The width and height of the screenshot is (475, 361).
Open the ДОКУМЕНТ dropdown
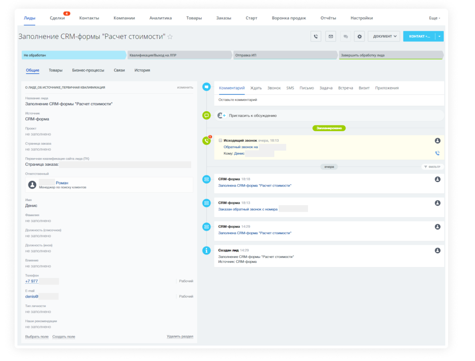click(384, 36)
